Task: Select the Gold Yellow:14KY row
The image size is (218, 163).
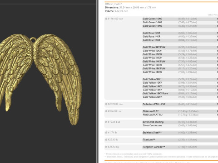Action: [180, 86]
